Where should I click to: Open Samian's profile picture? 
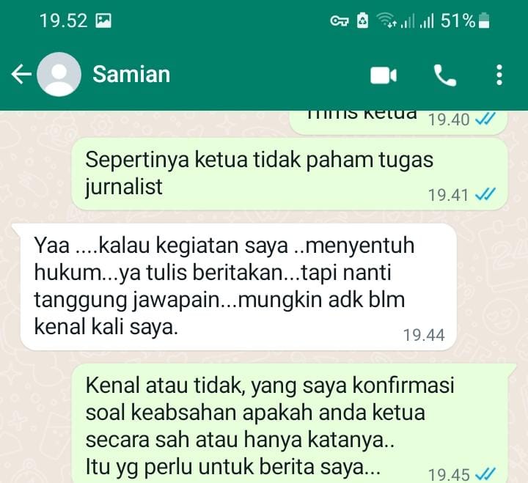point(59,74)
